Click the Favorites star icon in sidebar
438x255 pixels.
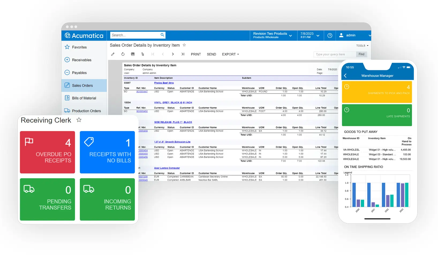[67, 47]
